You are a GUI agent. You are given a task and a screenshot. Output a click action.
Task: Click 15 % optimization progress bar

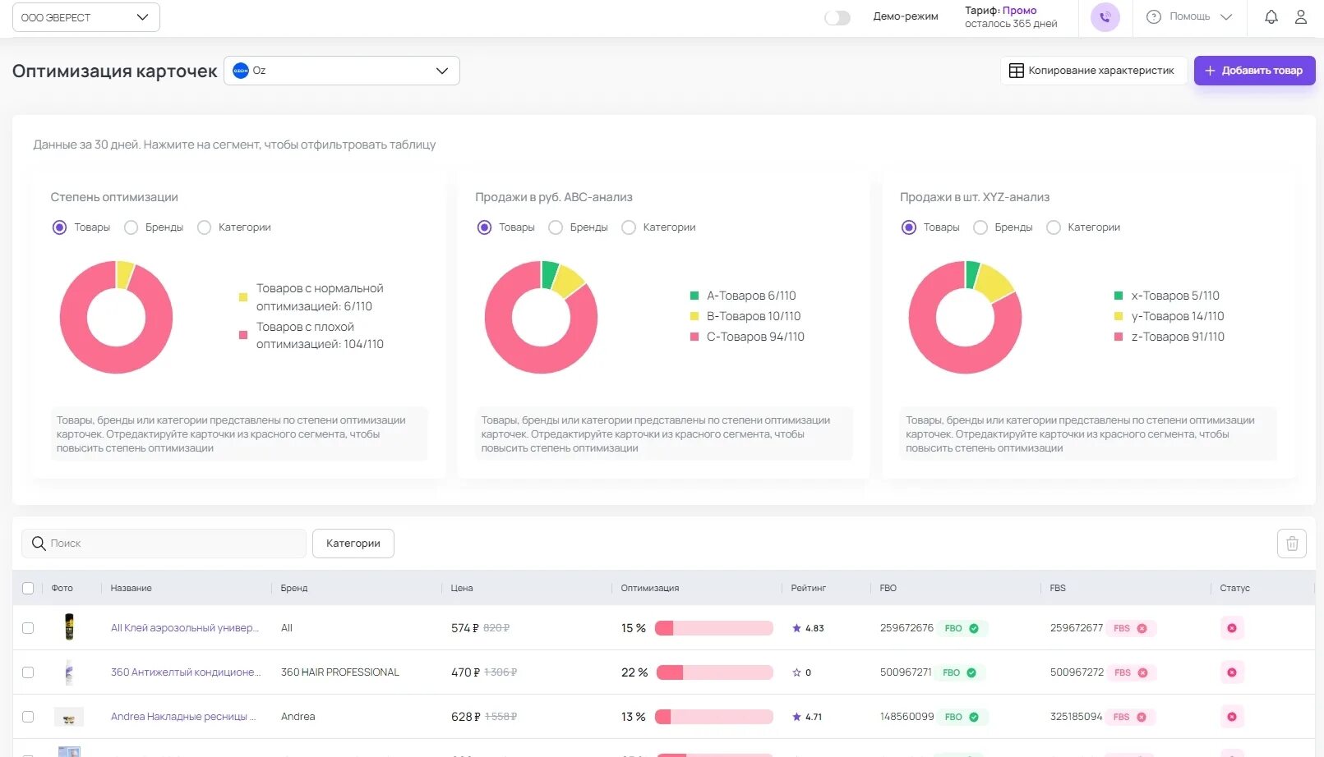coord(714,628)
